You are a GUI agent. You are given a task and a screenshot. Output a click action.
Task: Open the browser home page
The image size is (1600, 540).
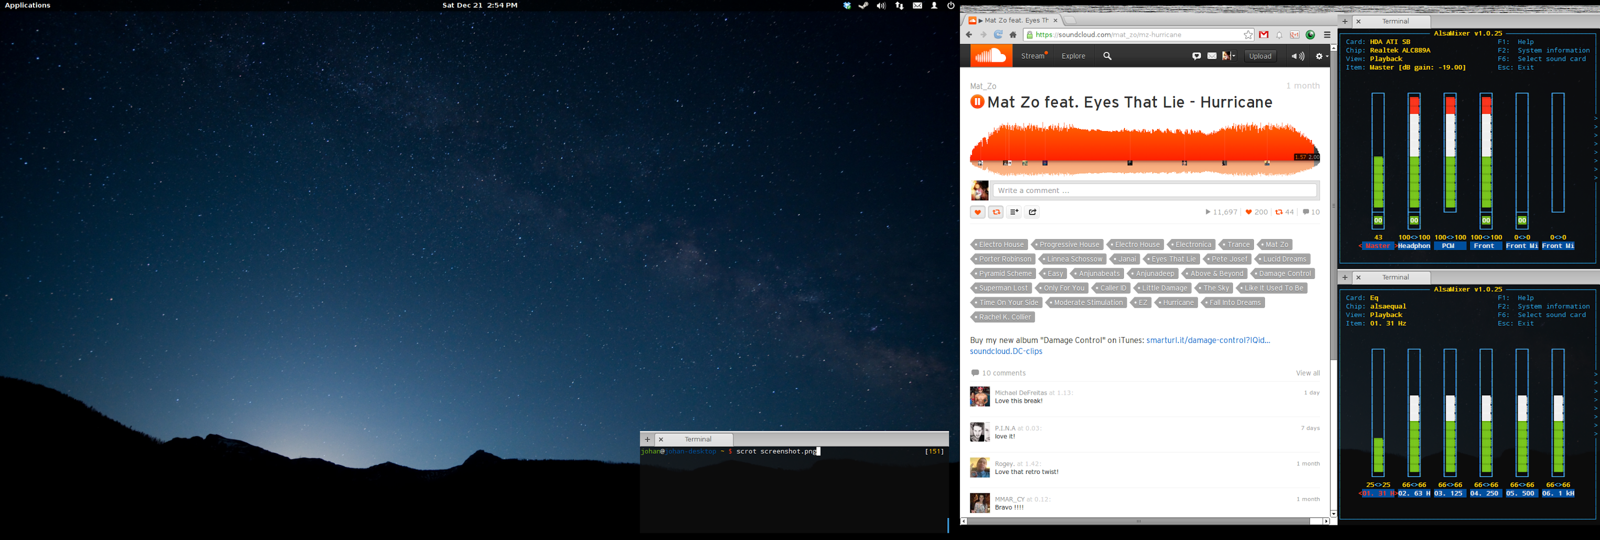[x=1013, y=35]
